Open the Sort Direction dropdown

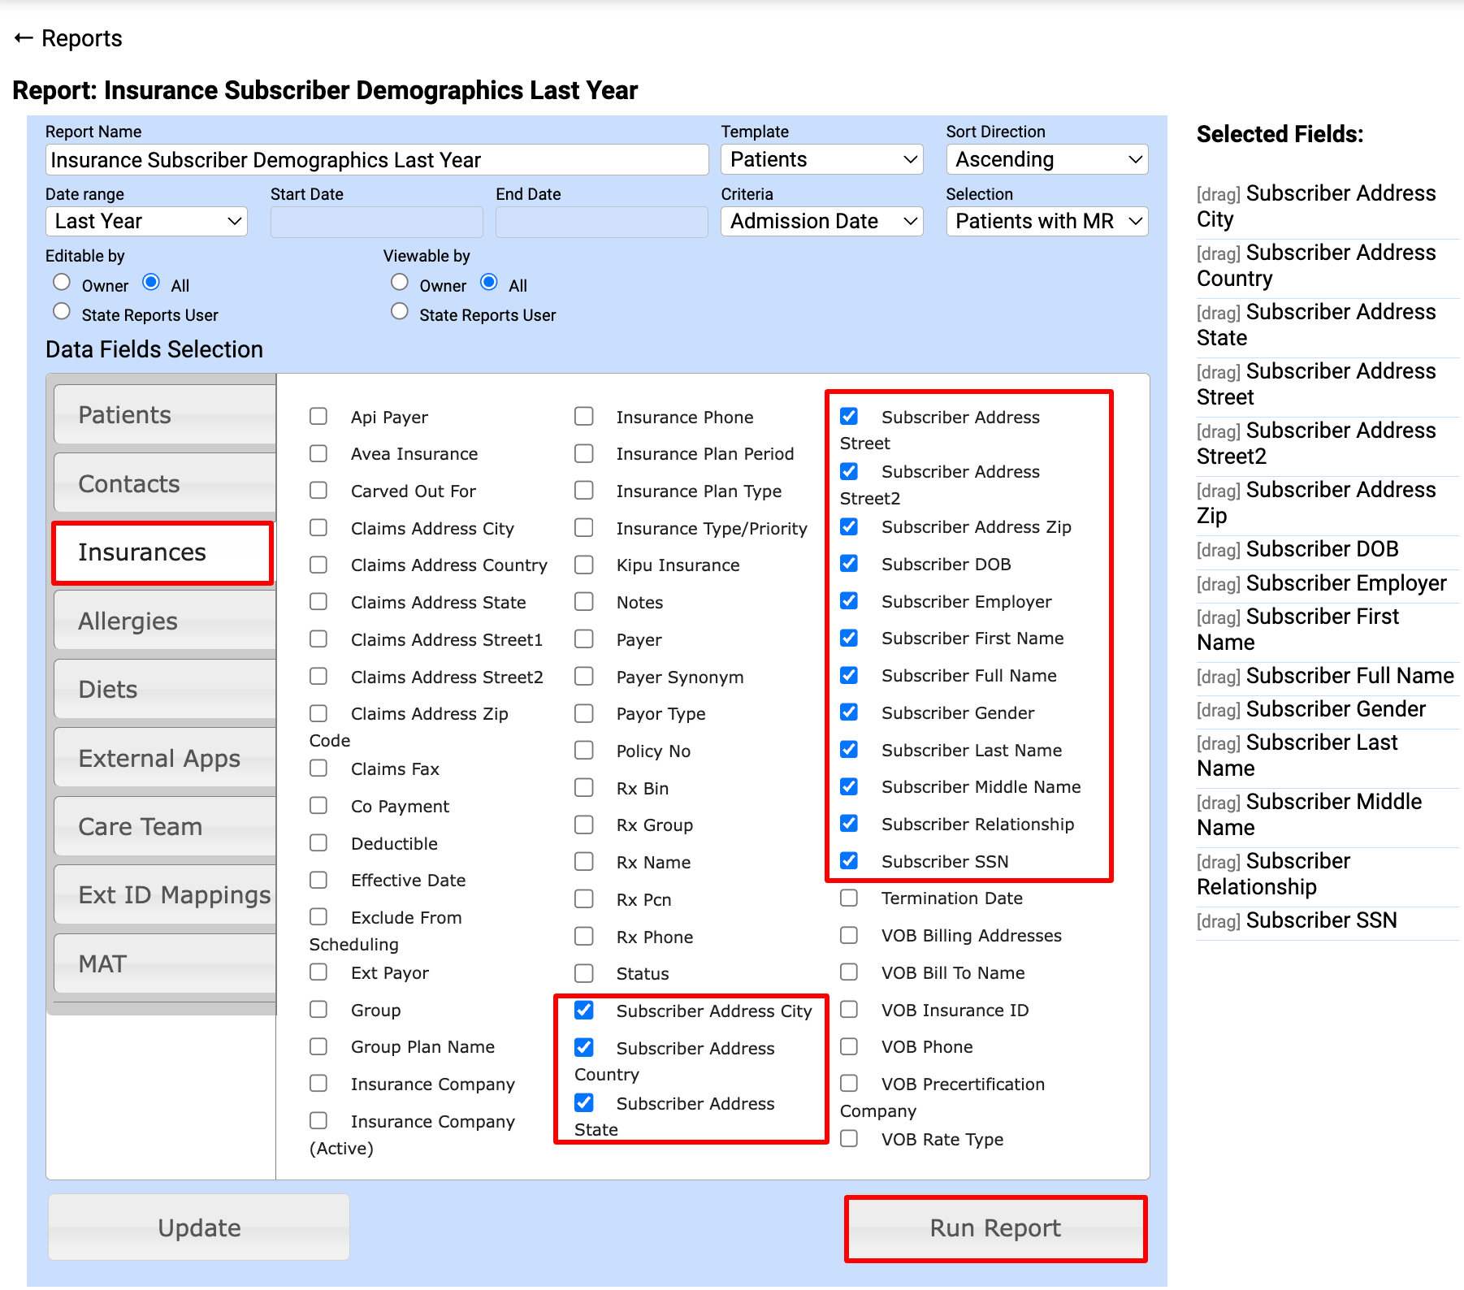[x=1046, y=160]
